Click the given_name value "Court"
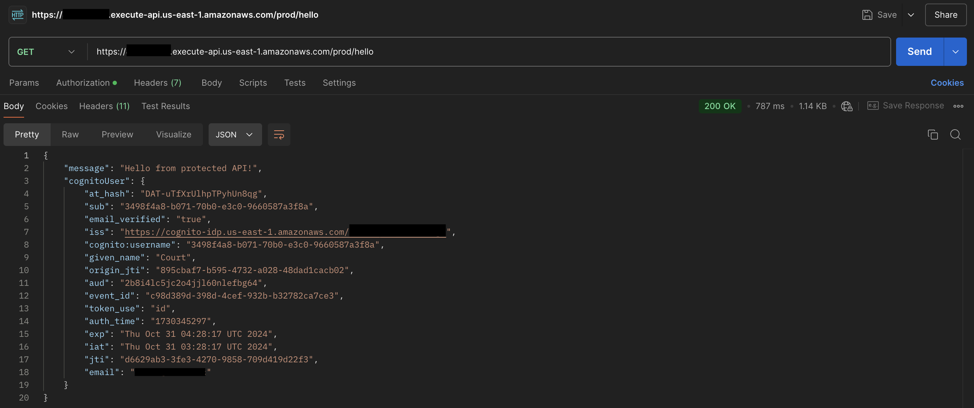Viewport: 974px width, 408px height. pos(173,257)
